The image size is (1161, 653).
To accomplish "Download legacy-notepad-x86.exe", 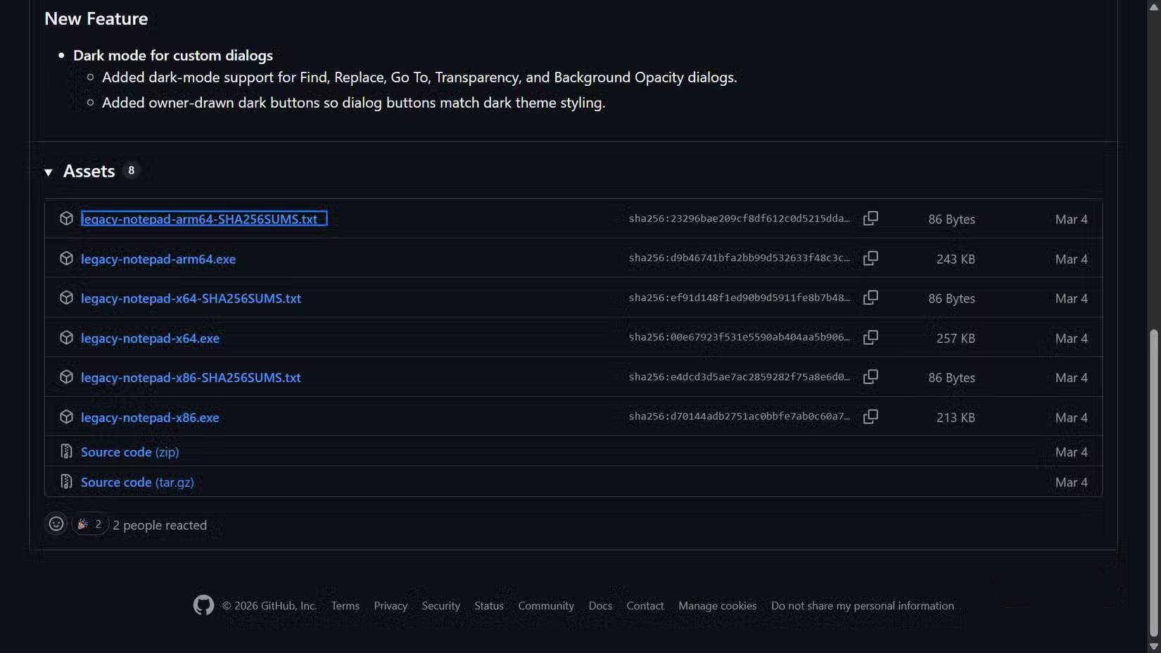I will 150,417.
